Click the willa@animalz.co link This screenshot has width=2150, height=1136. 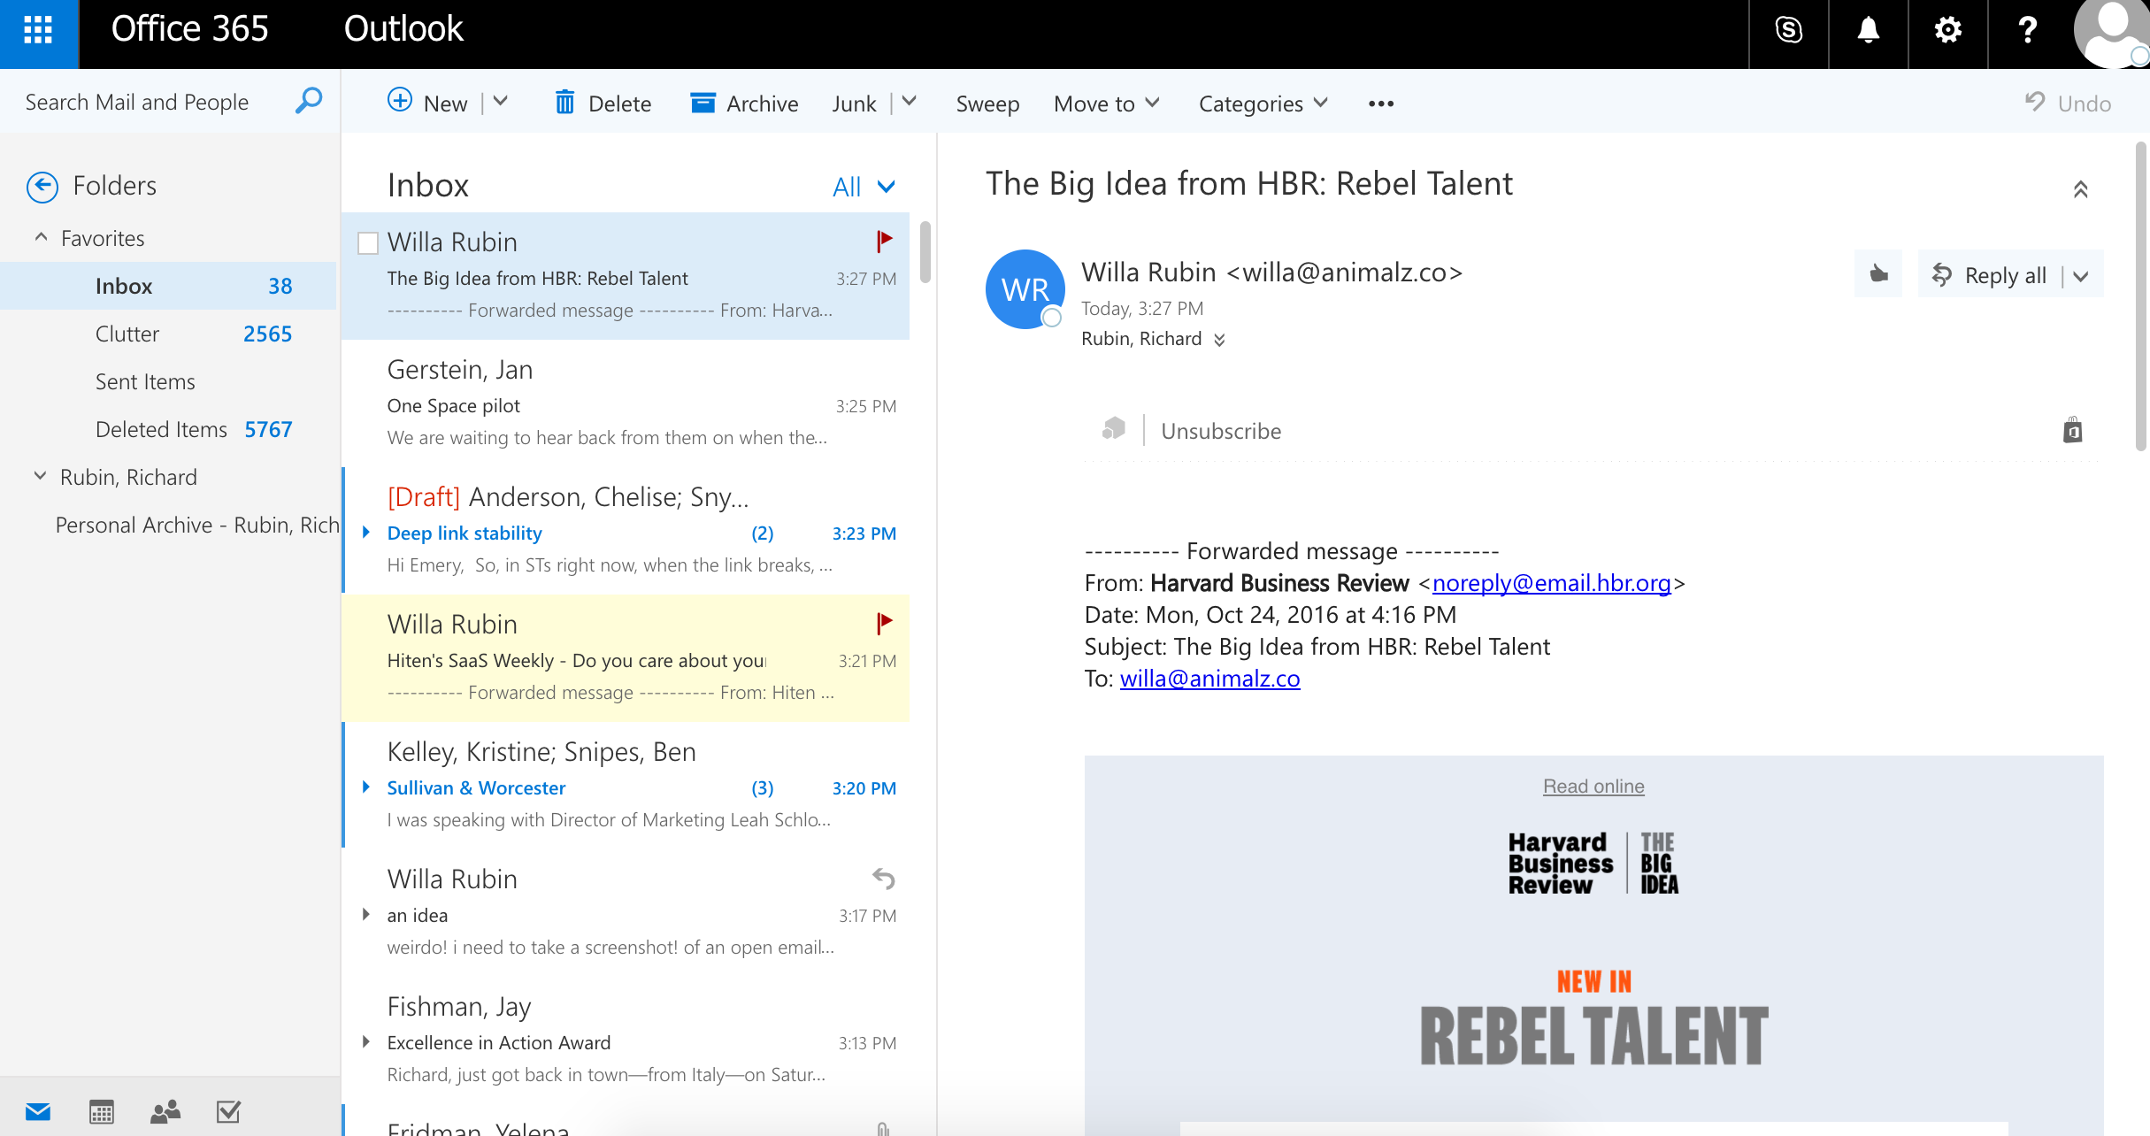coord(1209,679)
